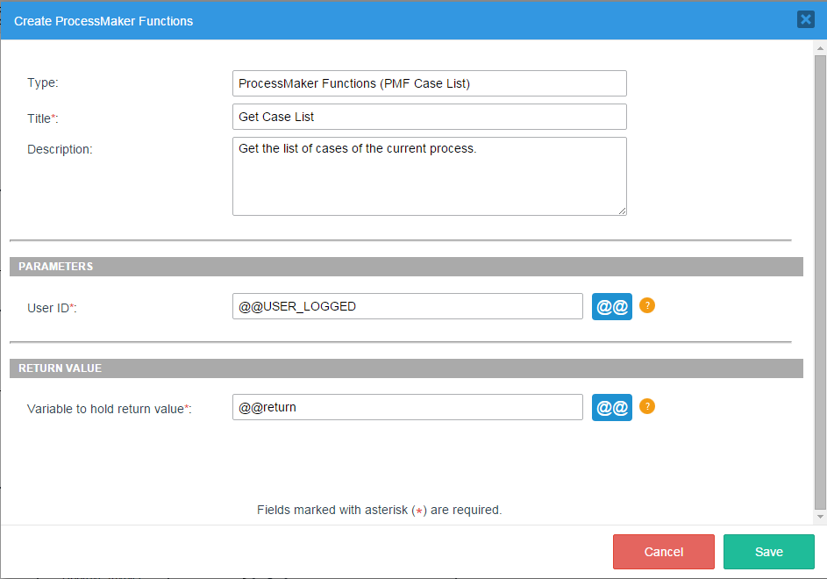This screenshot has width=827, height=579.
Task: Click the Description box resize handle
Action: (622, 211)
